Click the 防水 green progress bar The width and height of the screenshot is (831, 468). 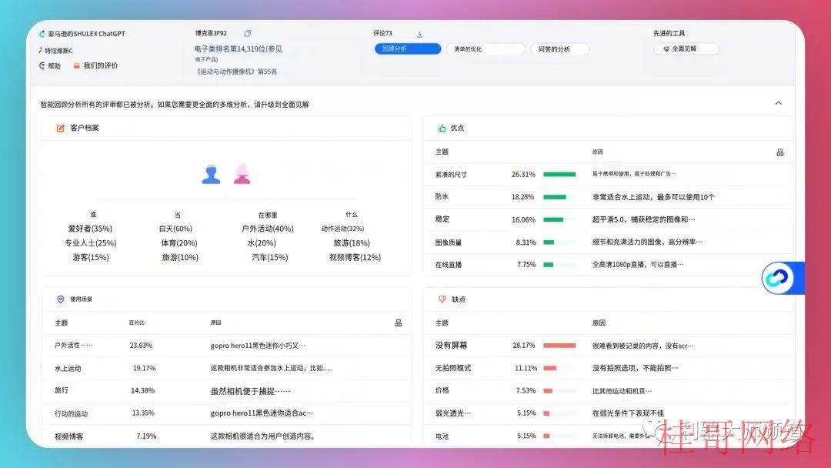tap(555, 197)
